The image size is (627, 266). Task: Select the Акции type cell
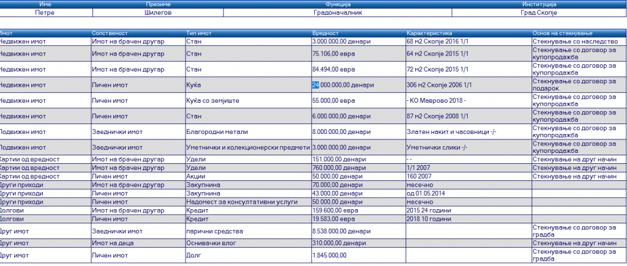coord(249,176)
